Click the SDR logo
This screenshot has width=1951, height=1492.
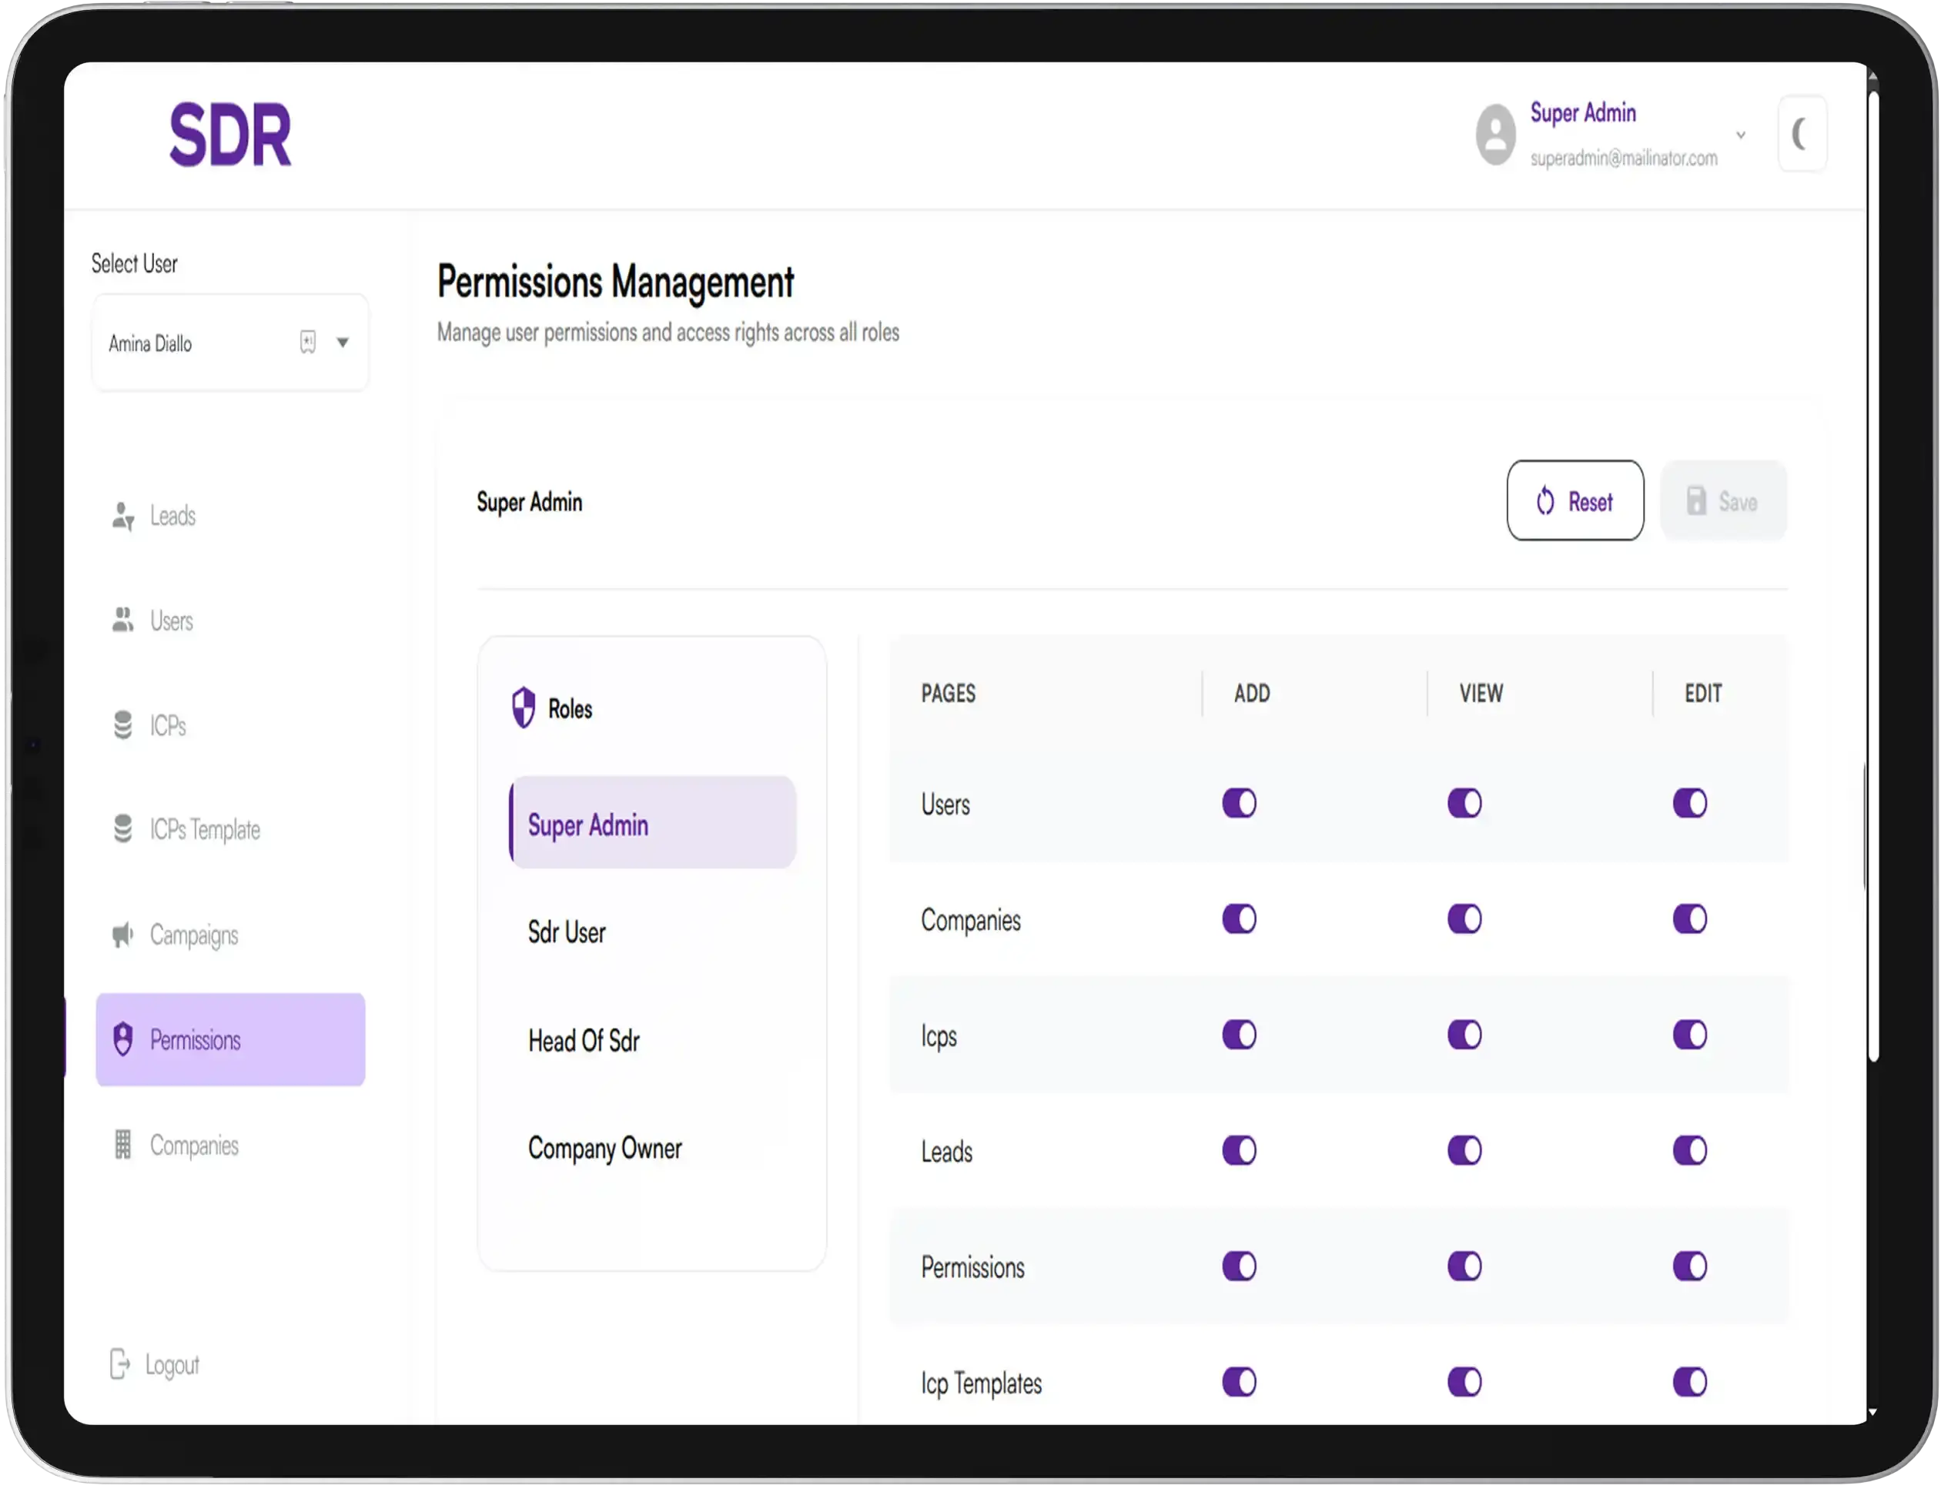coord(230,135)
